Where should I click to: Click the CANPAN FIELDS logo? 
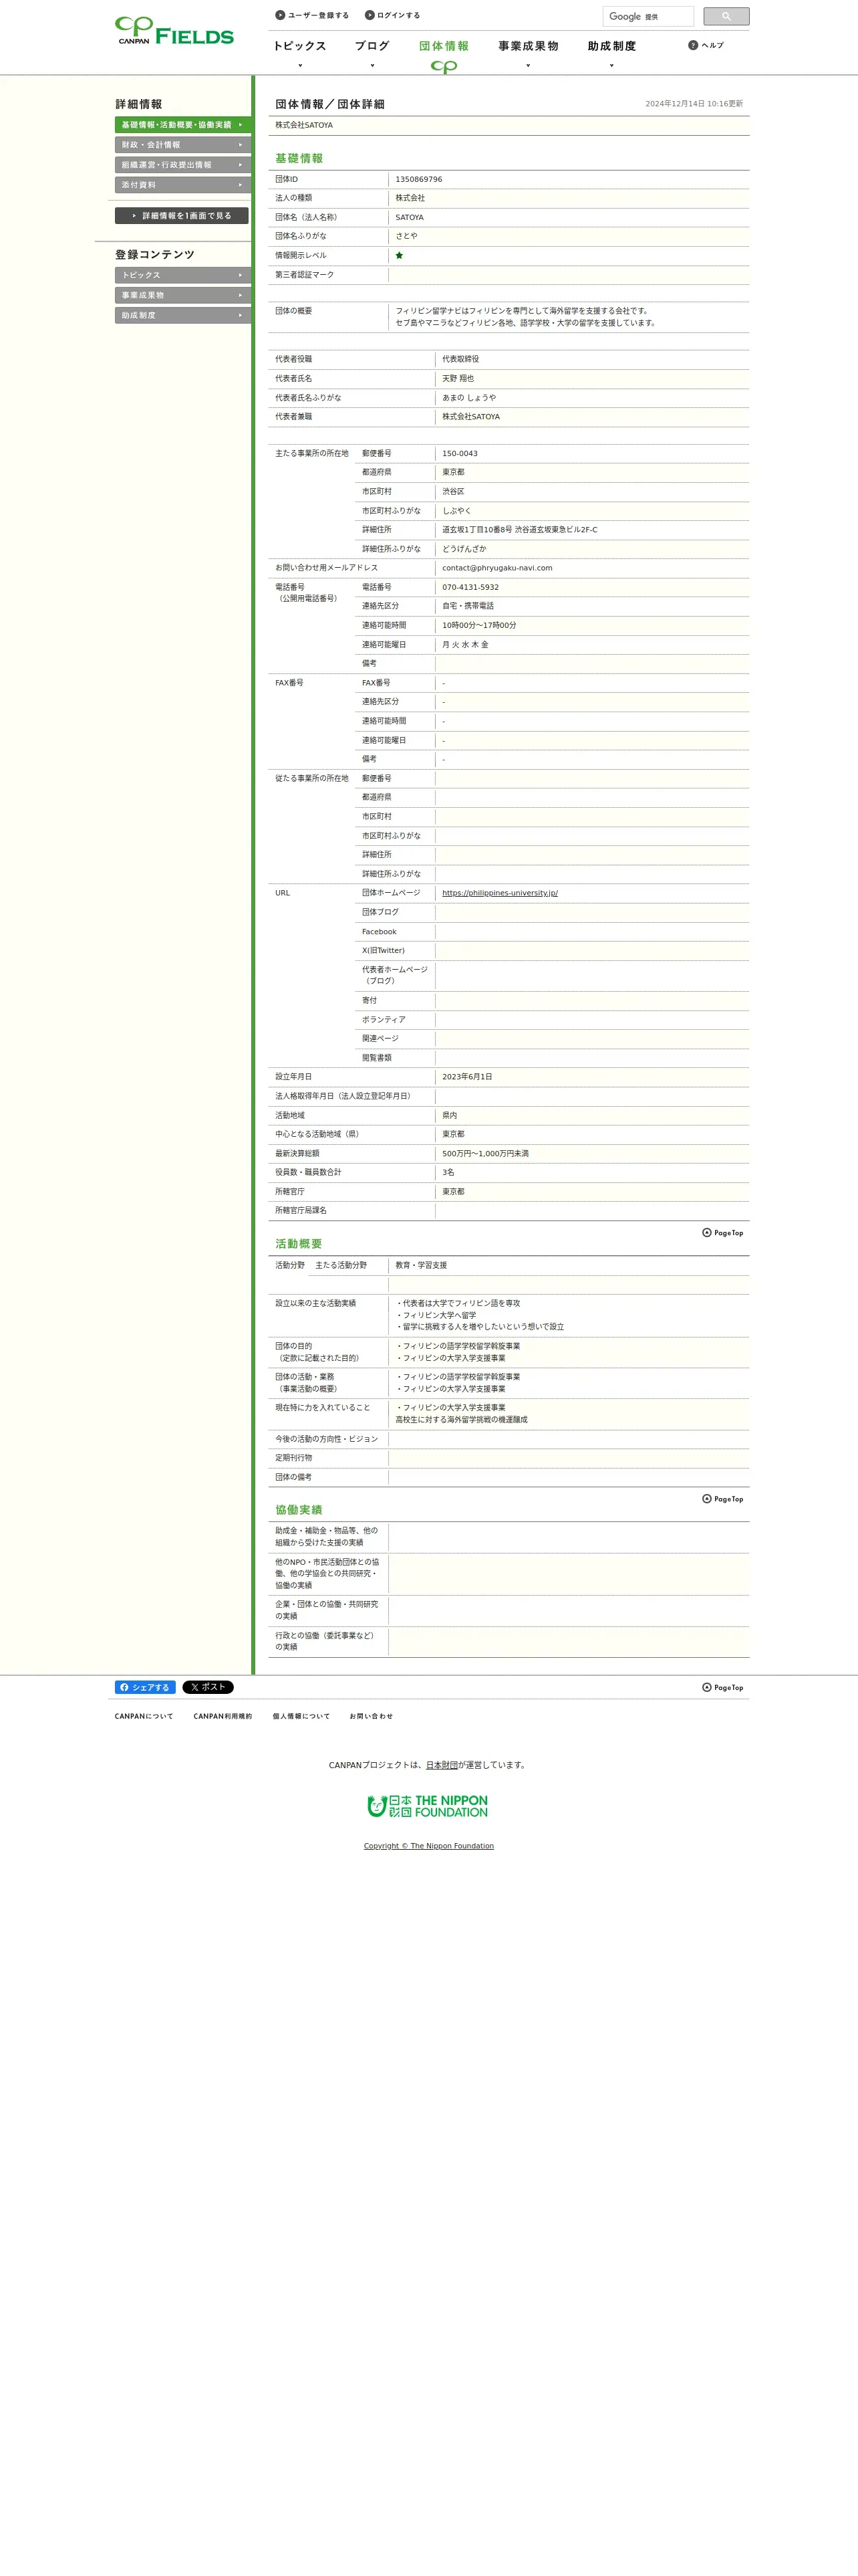[x=174, y=31]
